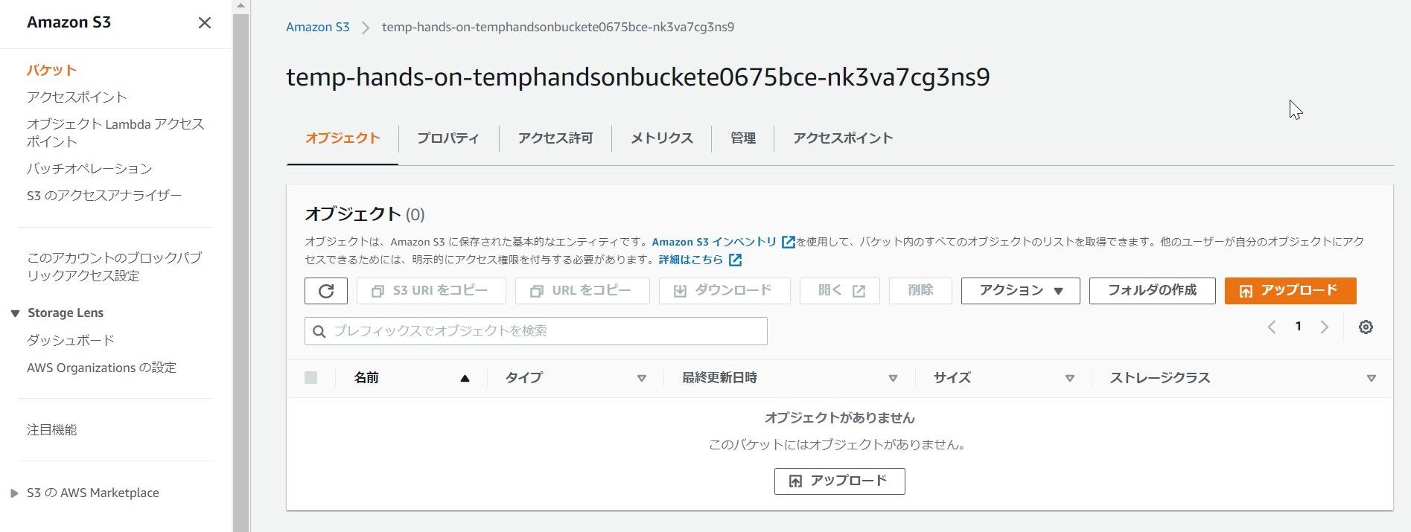Click page number 1 in pagination
Screen dimensions: 1411x532
tap(1299, 327)
